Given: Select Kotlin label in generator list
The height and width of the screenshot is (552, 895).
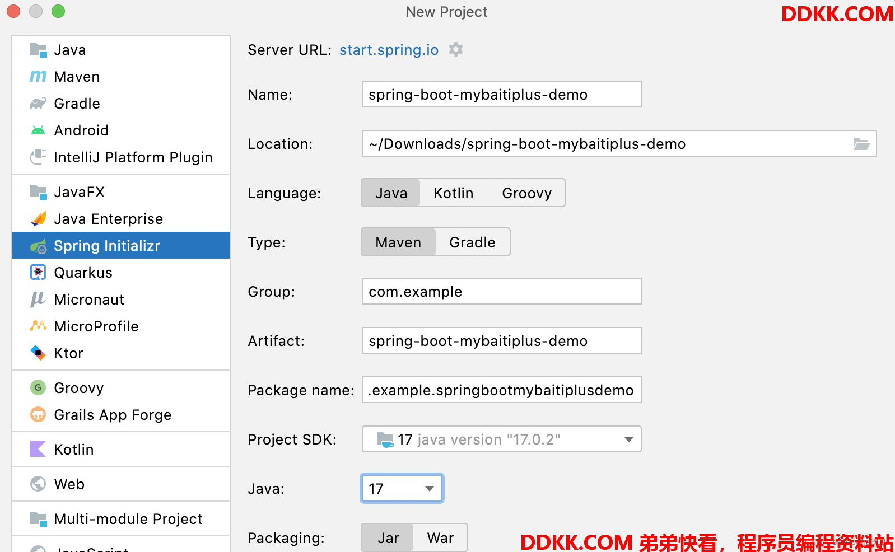Looking at the screenshot, I should [x=74, y=450].
